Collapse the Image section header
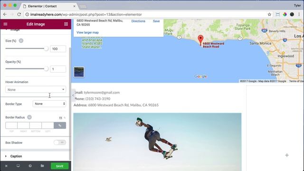Viewport: 304px width, 171px height. tap(15, 29)
